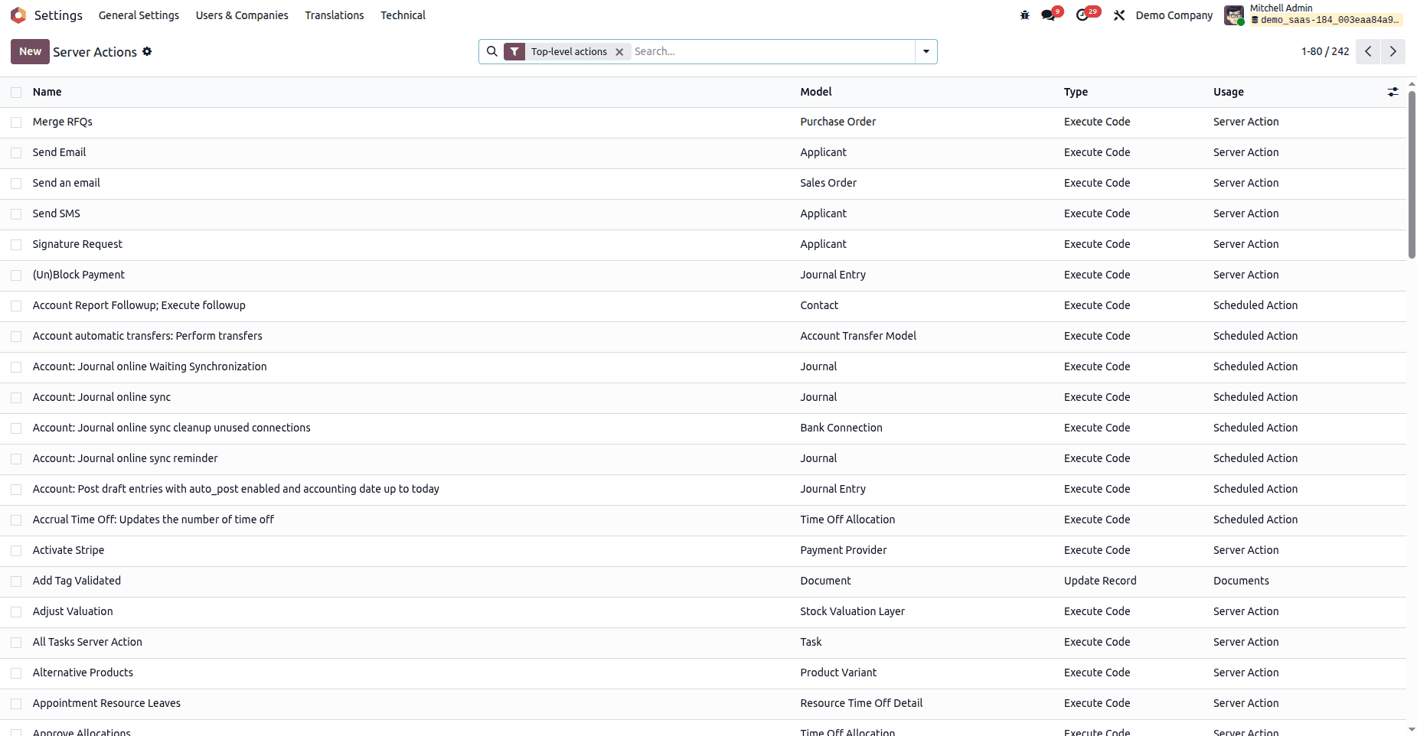Click Mitchell Admin user avatar
The width and height of the screenshot is (1417, 736).
click(x=1234, y=15)
